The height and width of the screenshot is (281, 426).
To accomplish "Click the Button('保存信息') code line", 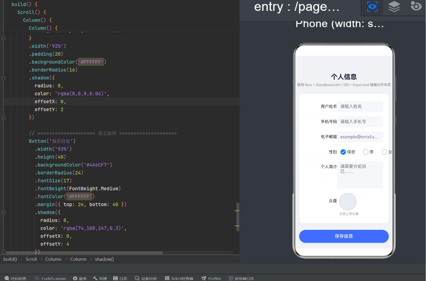I will pos(52,141).
